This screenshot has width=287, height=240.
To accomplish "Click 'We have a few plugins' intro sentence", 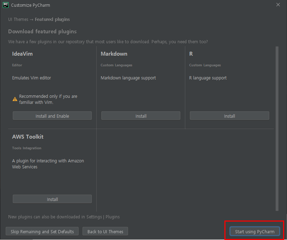I will (108, 42).
